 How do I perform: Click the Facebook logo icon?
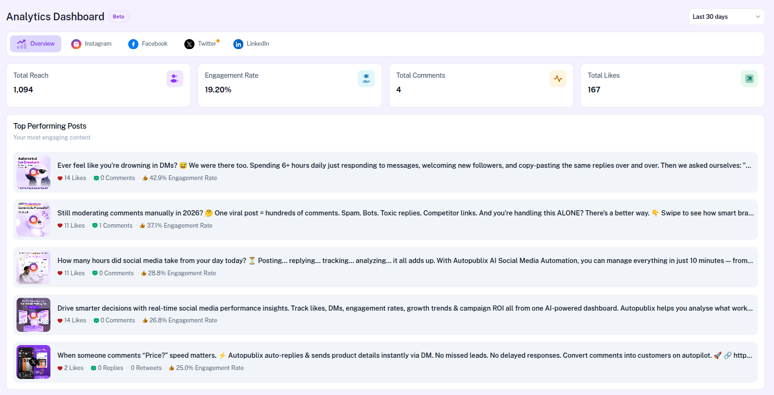[x=133, y=44]
